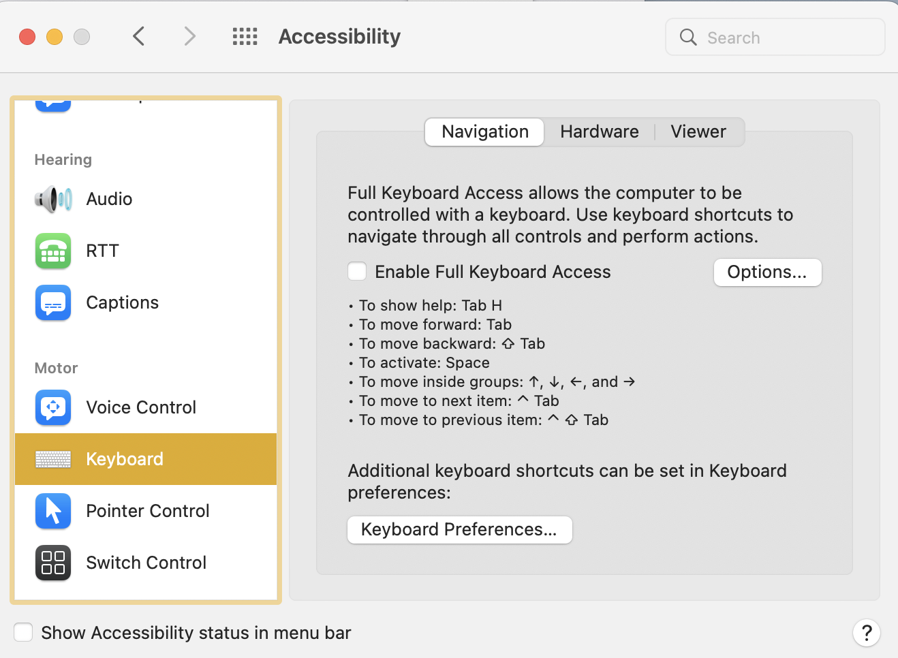The height and width of the screenshot is (658, 898).
Task: Open Keyboard Preferences... button
Action: click(459, 530)
